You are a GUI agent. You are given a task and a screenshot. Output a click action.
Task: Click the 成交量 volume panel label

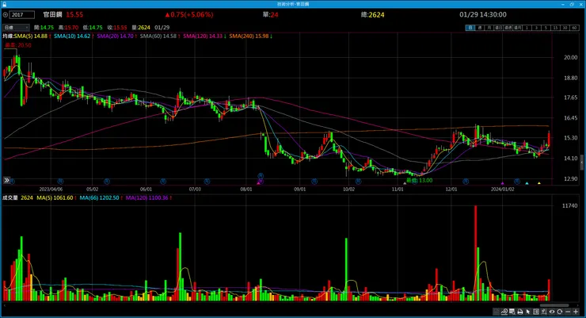tap(10, 197)
